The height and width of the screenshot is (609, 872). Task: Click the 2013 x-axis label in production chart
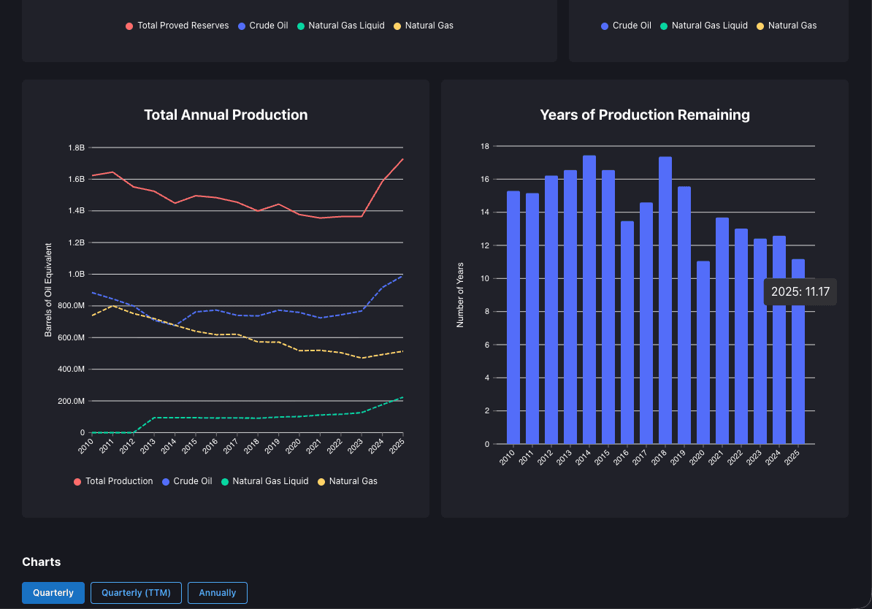tap(148, 446)
